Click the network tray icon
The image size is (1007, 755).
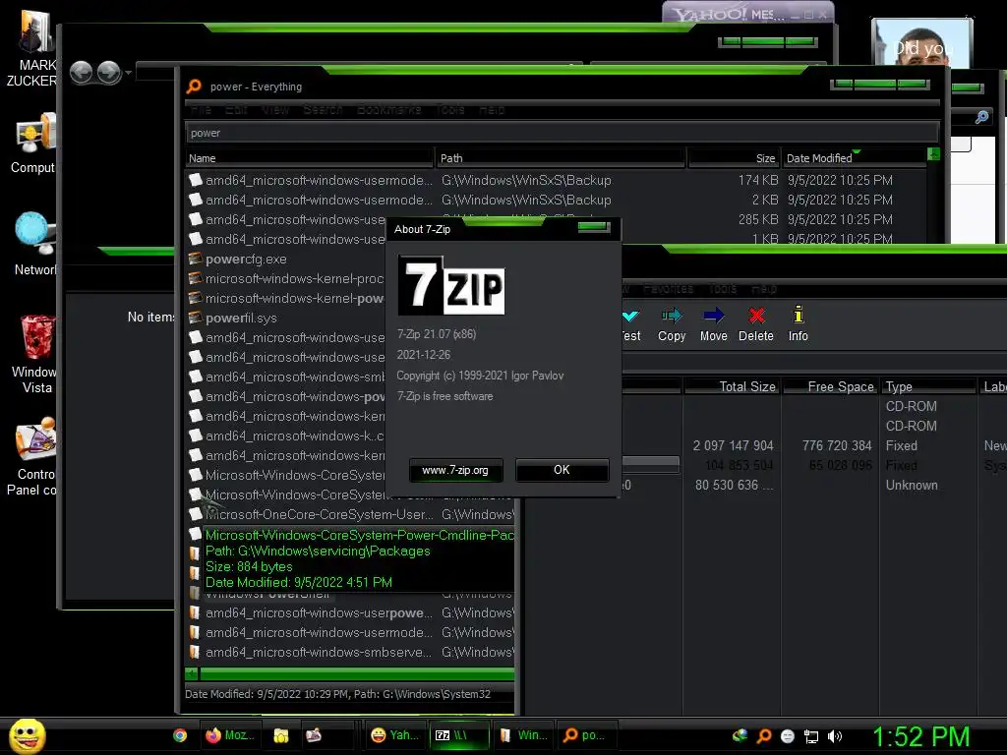[x=811, y=736]
